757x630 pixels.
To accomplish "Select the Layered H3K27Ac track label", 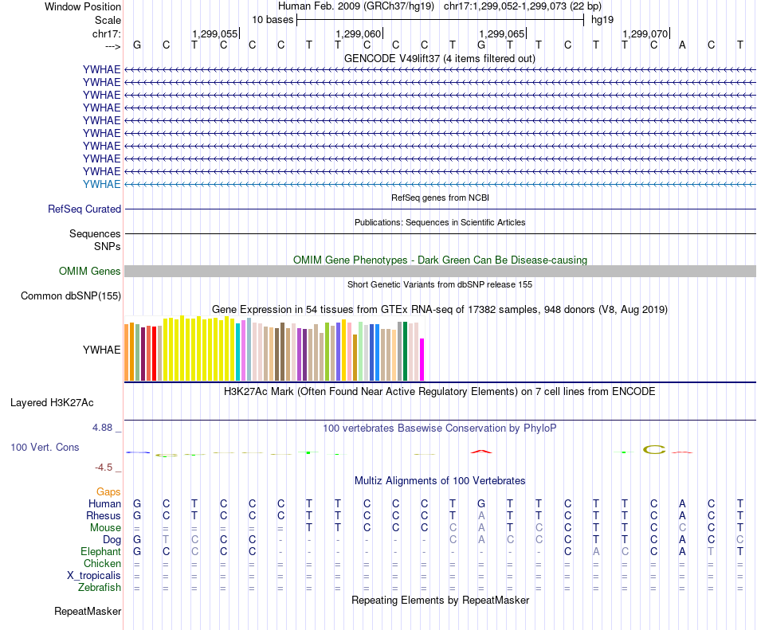I will click(52, 403).
